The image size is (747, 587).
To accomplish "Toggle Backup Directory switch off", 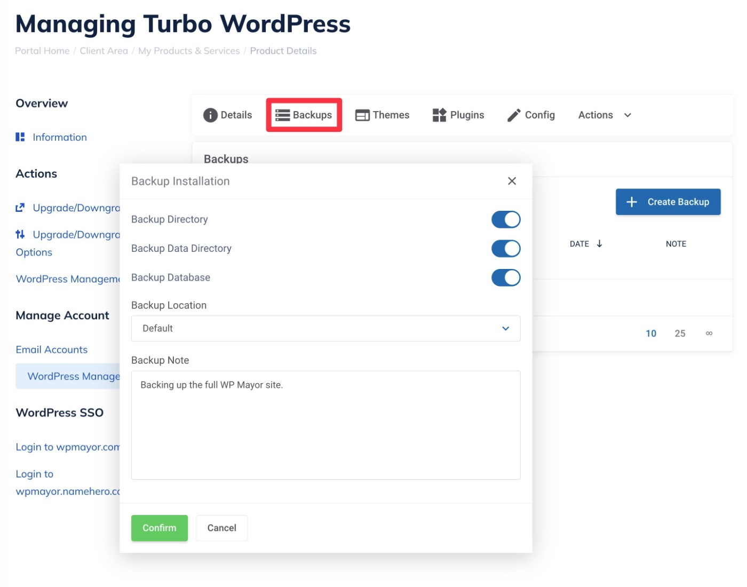I will pos(506,219).
